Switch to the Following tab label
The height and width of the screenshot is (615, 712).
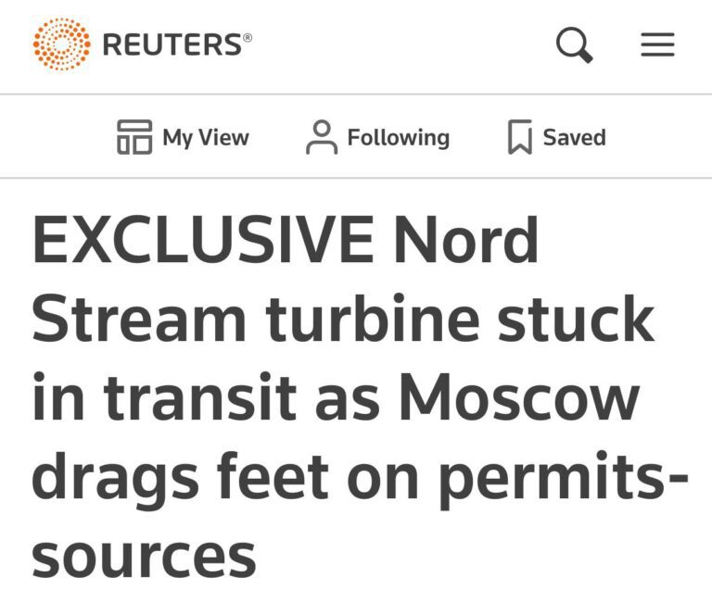pyautogui.click(x=399, y=138)
